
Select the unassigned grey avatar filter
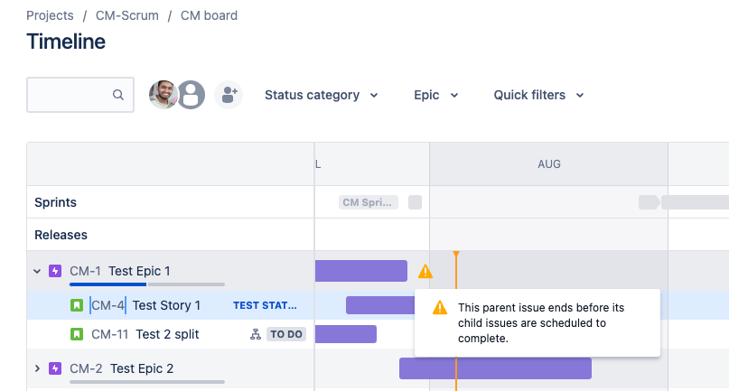[x=191, y=95]
